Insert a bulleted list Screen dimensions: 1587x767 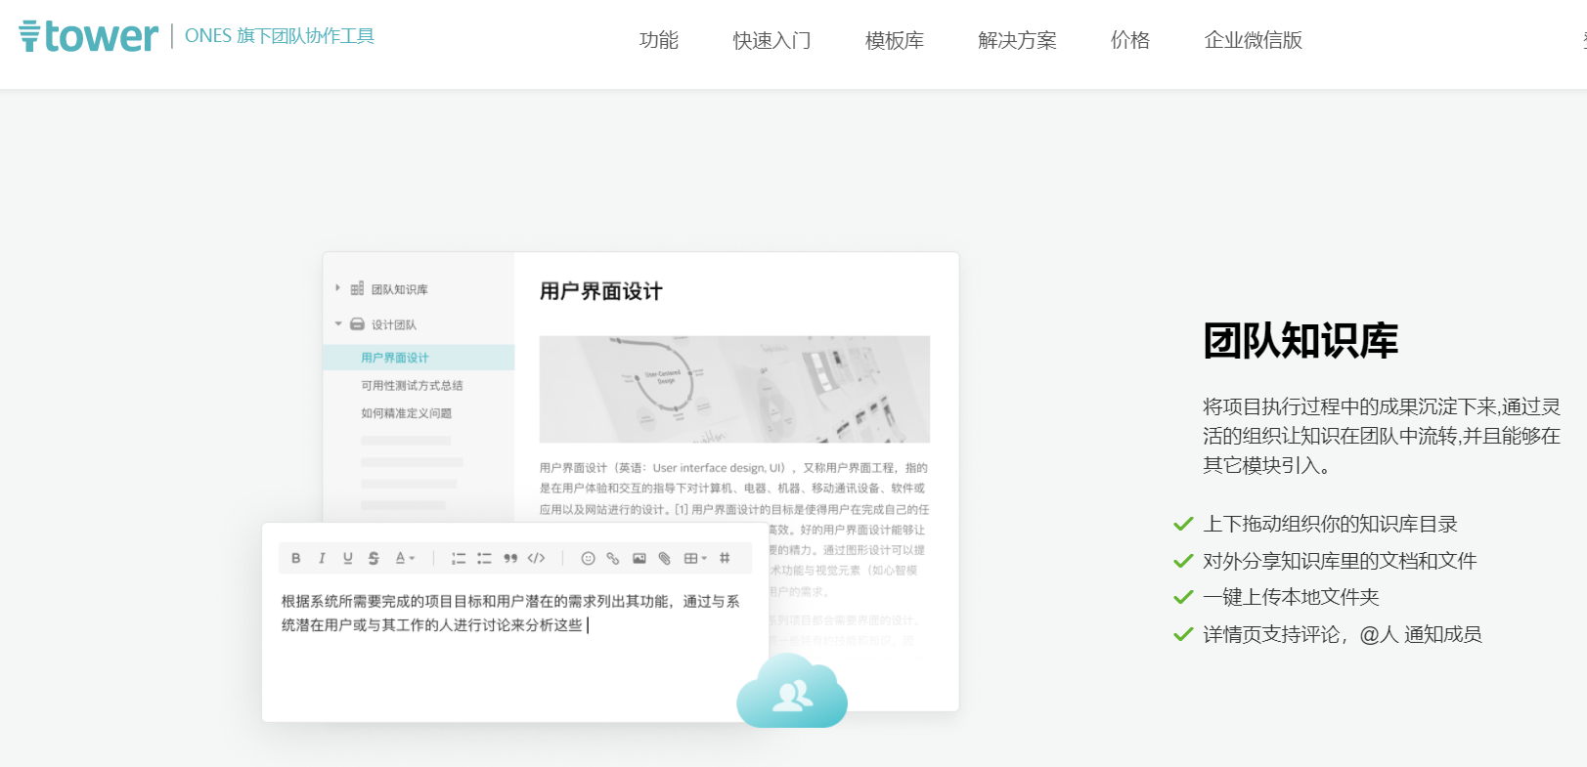pyautogui.click(x=484, y=558)
